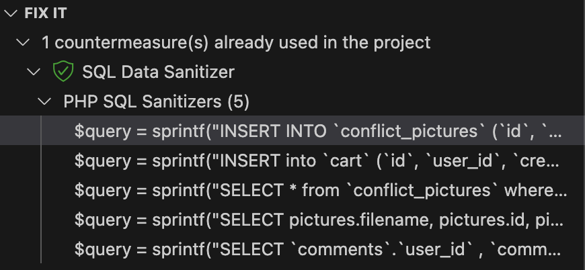Click empty row space right of SQL Data Sanitizer

point(403,71)
